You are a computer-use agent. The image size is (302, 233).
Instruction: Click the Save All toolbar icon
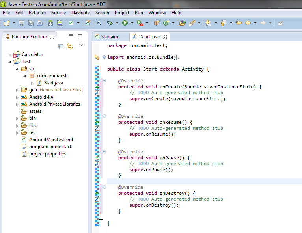(x=30, y=23)
